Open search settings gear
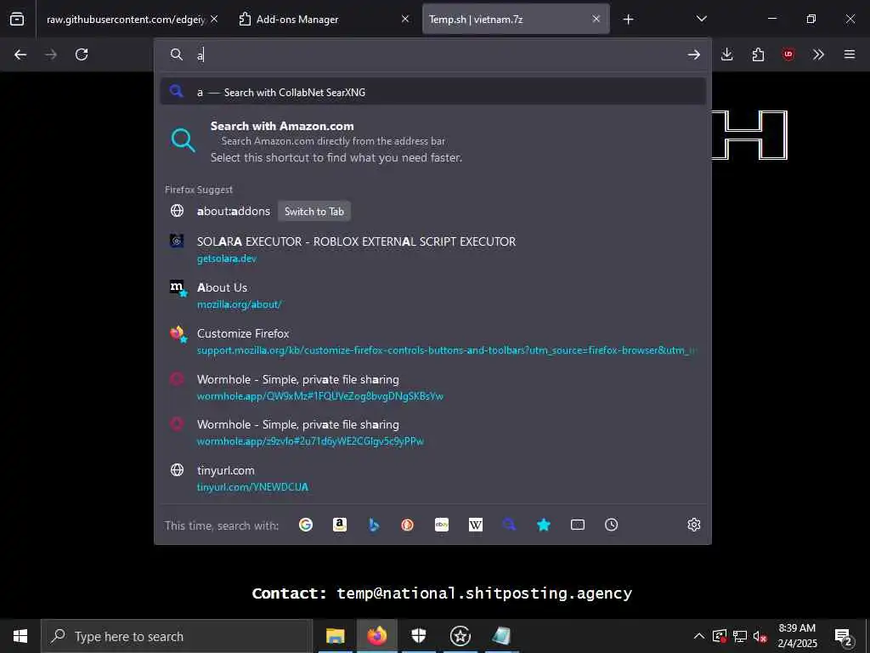 point(693,525)
